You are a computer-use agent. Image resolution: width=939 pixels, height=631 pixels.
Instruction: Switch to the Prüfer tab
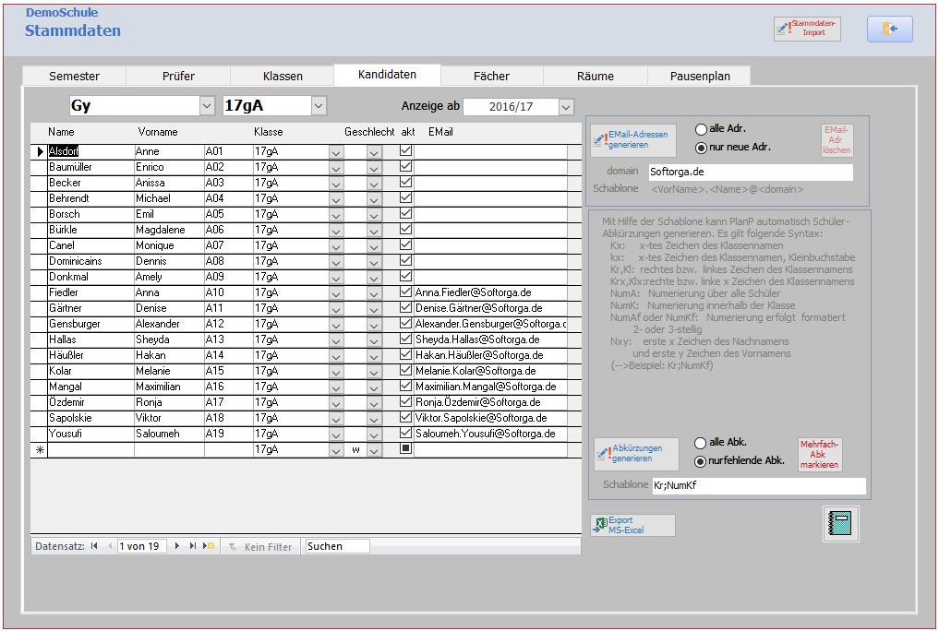coord(178,76)
